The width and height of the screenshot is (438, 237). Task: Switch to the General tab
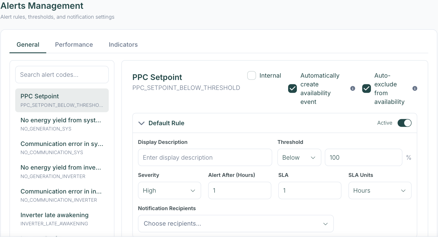28,45
